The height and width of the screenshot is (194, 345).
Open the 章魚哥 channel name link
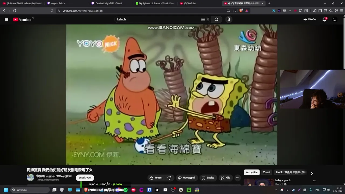(54, 176)
